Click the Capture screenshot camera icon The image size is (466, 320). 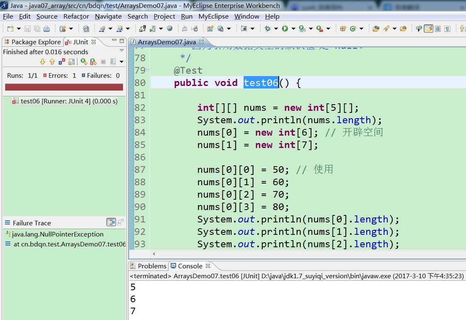click(x=244, y=29)
